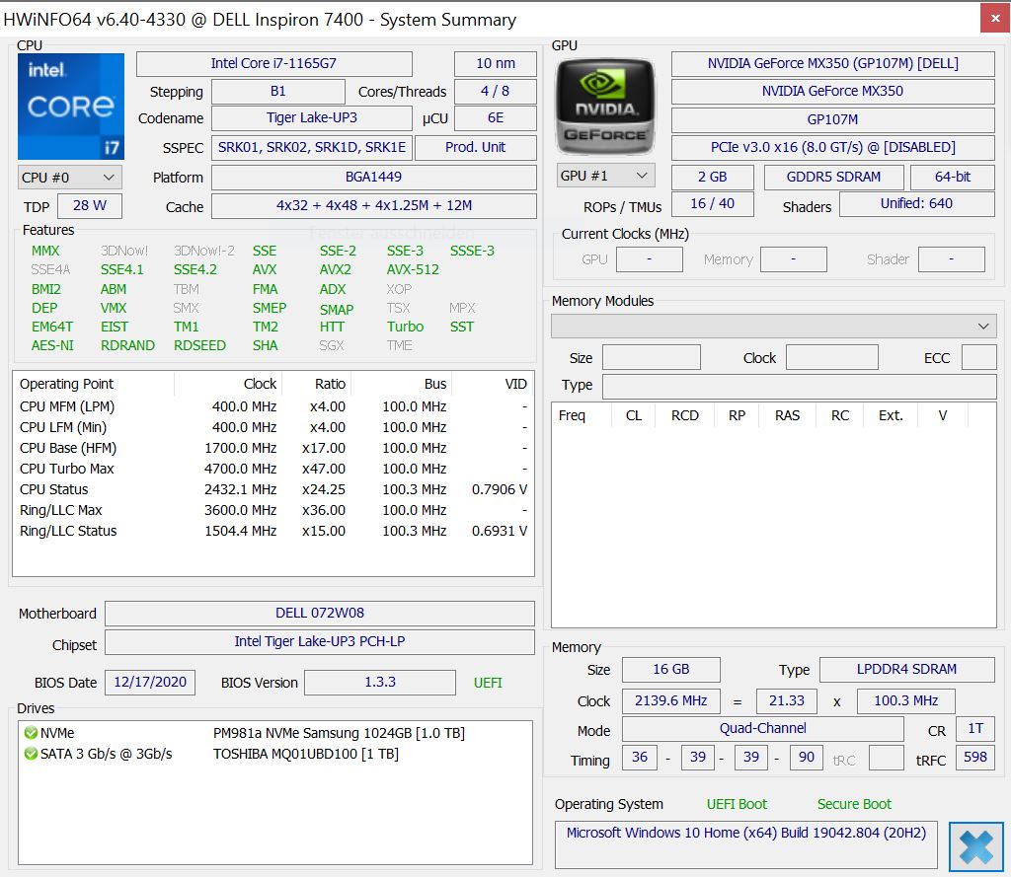Click the Prod. Unit field
The image size is (1011, 877).
[x=475, y=147]
